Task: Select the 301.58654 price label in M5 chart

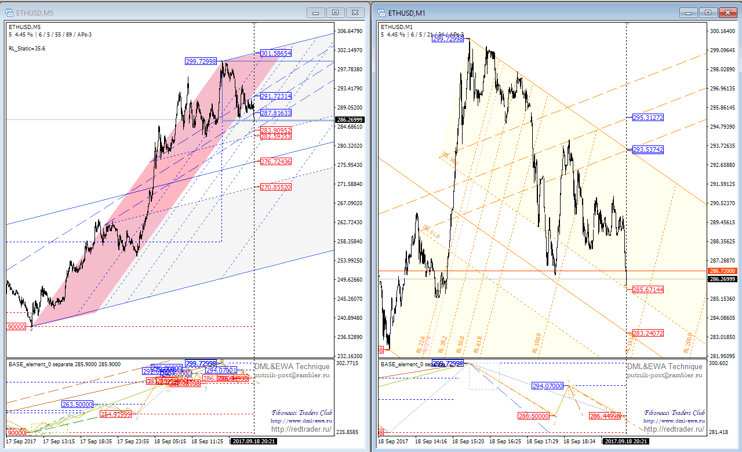Action: click(276, 53)
